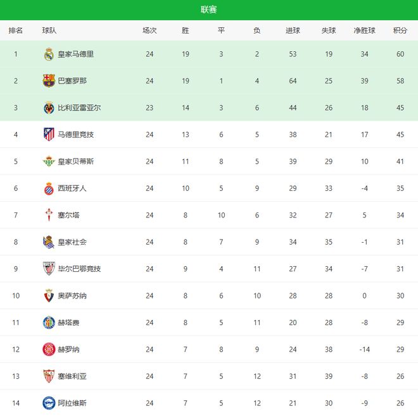
Task: Click the 净胜球 column header
Action: tap(365, 30)
